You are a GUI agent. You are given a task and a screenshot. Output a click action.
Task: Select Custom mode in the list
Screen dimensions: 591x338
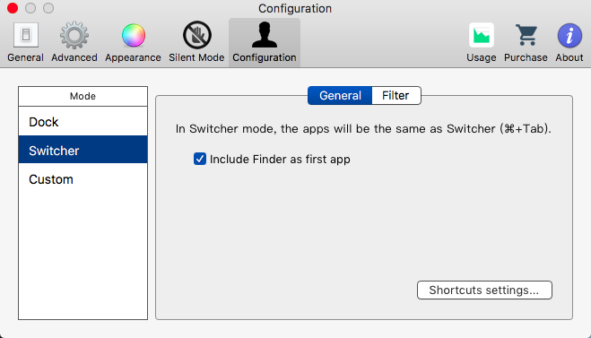83,179
